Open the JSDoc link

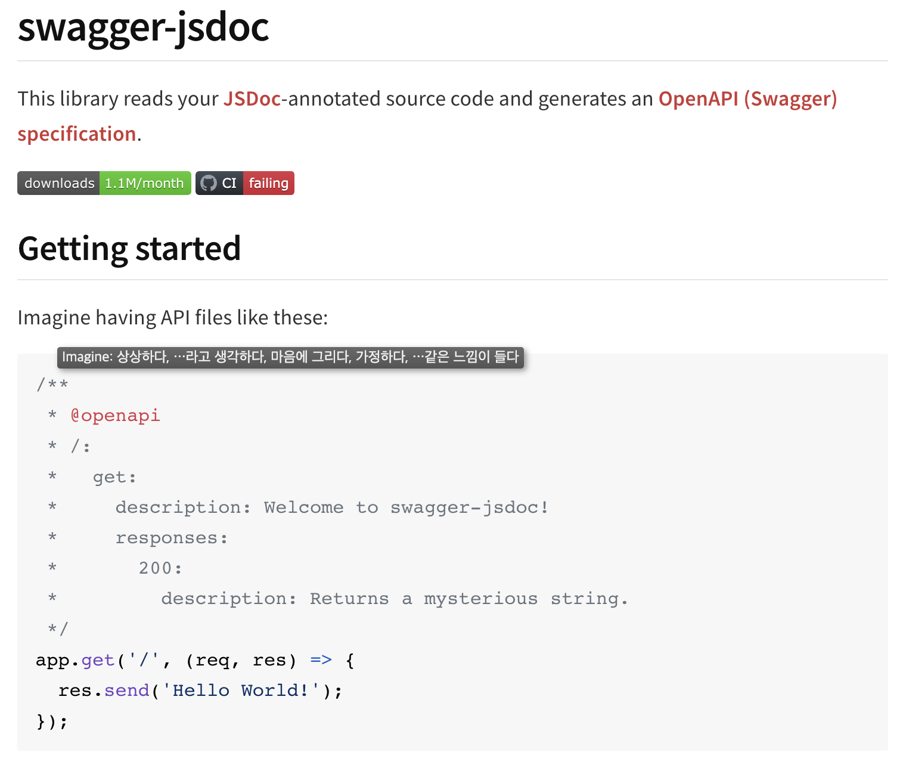pos(252,98)
